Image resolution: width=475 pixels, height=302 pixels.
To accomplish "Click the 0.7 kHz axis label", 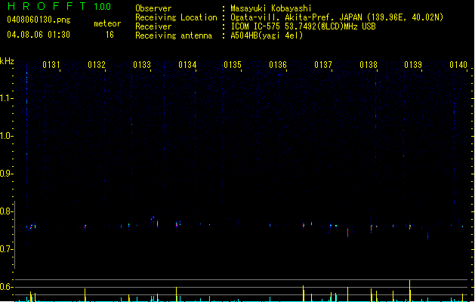I will pos(6,249).
